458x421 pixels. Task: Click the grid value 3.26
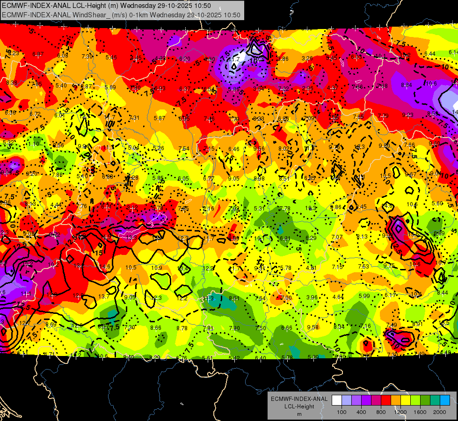tap(307, 58)
